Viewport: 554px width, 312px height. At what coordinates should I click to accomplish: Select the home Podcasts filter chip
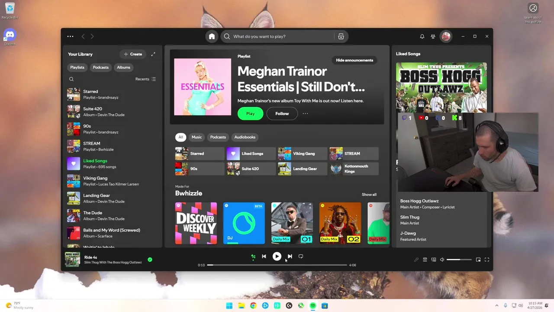pyautogui.click(x=218, y=137)
